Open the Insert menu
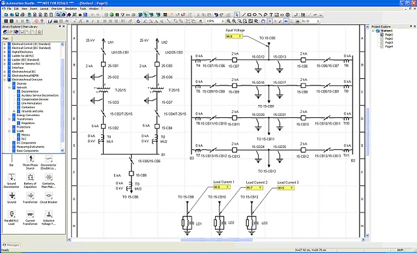 (33, 8)
